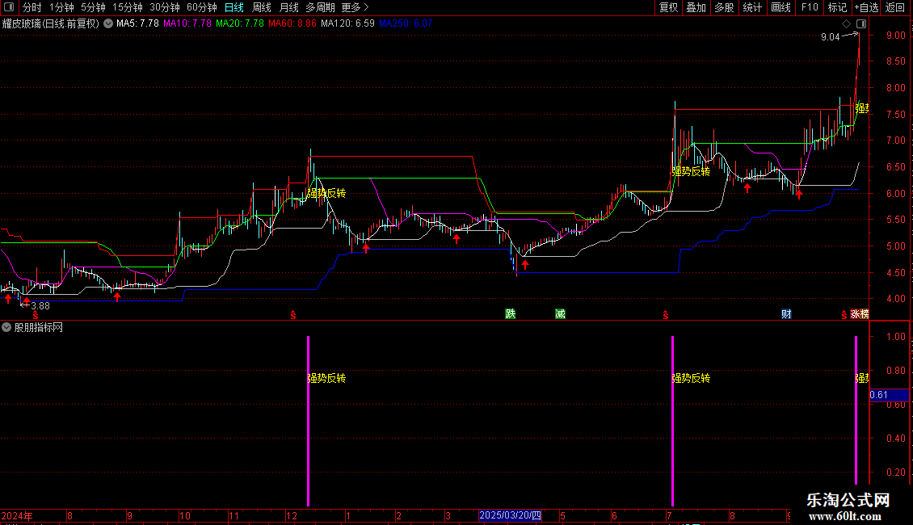Open F10 company info
The height and width of the screenshot is (525, 913).
point(808,8)
